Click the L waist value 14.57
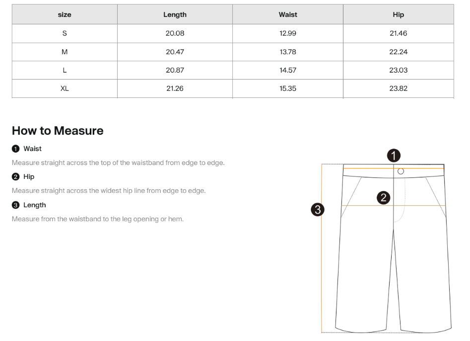 click(x=288, y=70)
